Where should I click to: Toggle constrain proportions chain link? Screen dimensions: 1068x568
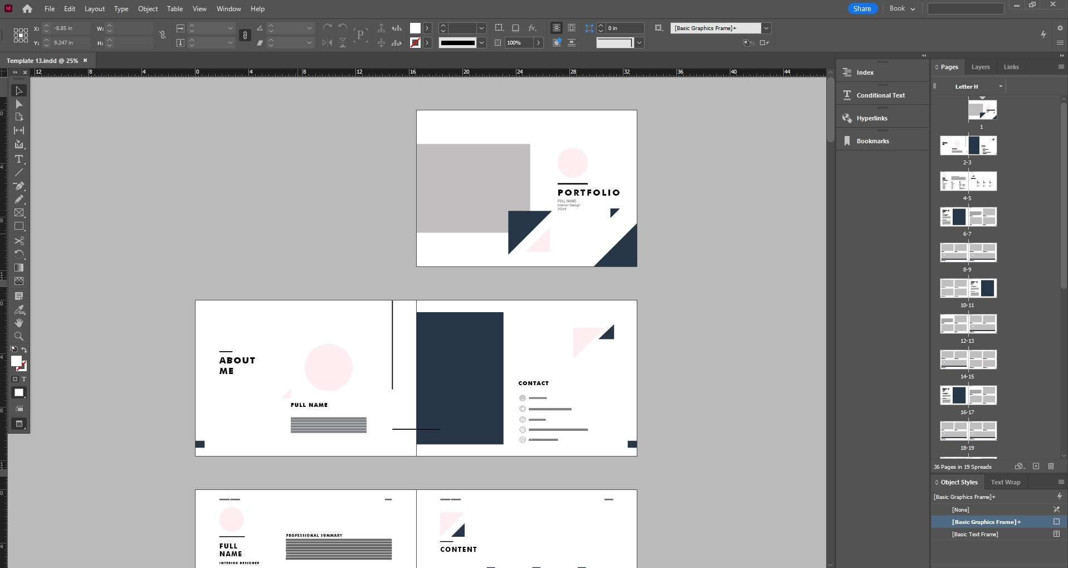point(162,35)
